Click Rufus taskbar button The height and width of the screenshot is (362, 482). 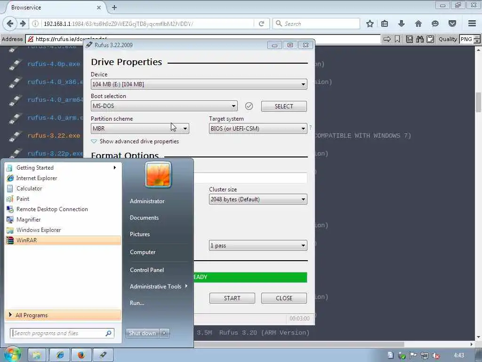pos(103,355)
